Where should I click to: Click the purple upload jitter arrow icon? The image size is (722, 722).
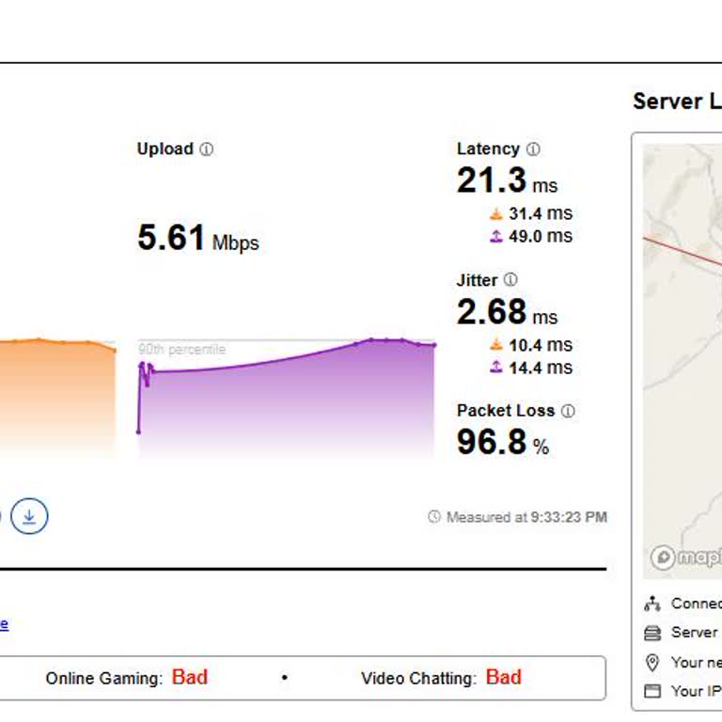[496, 368]
